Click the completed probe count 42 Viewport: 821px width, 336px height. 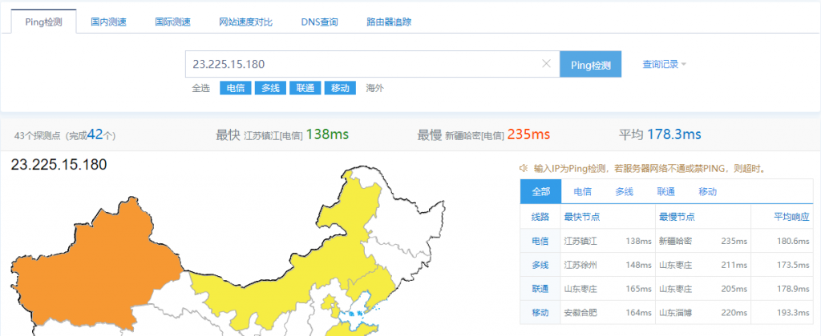[x=95, y=134]
